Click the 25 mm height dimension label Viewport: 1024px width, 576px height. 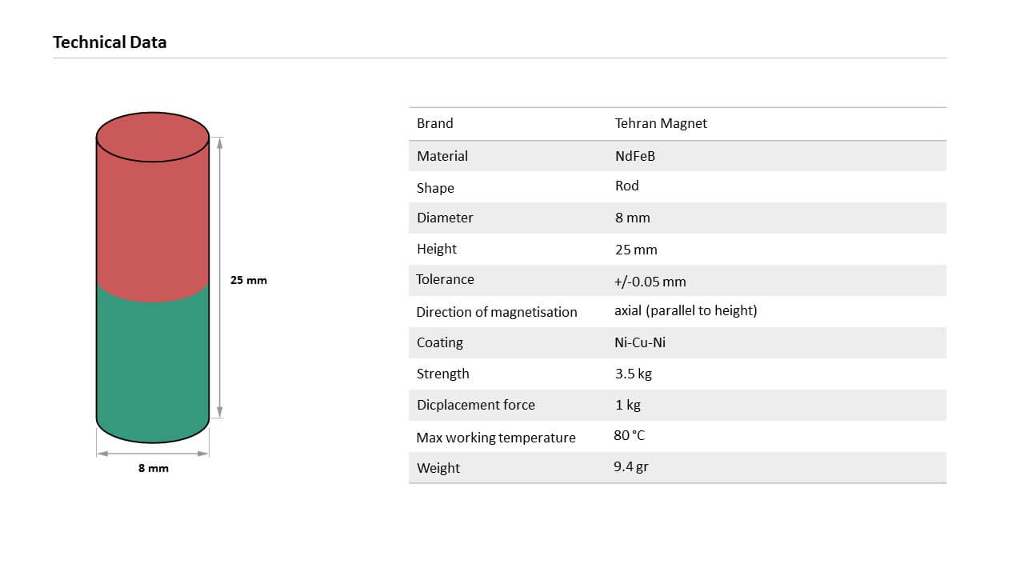click(x=249, y=281)
